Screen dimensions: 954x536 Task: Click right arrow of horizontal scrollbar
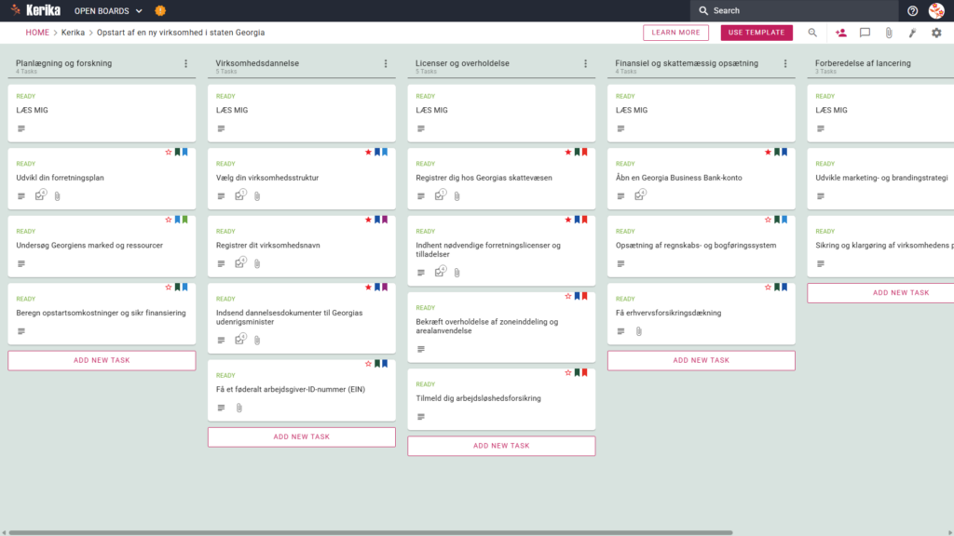[x=949, y=532]
